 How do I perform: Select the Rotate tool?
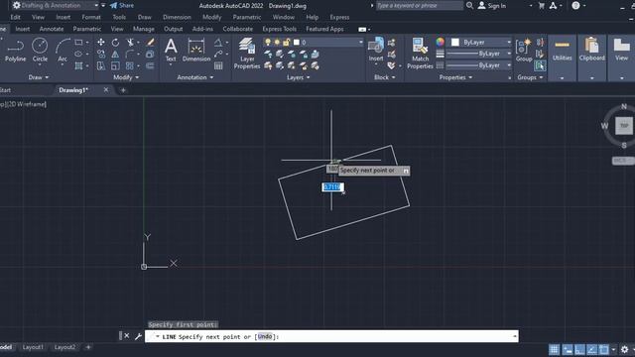coord(115,42)
